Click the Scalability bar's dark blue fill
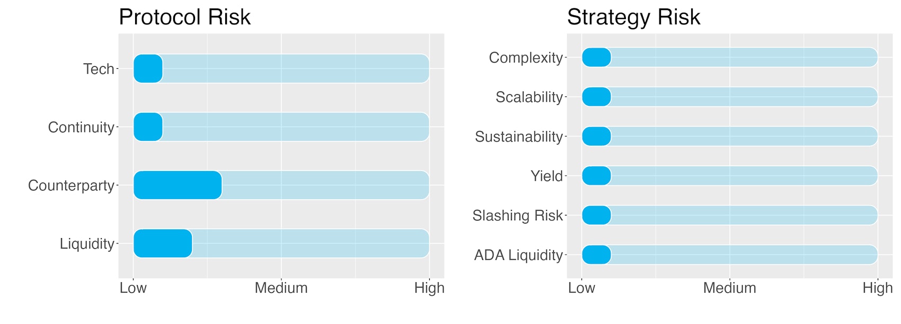The image size is (901, 324). click(x=596, y=97)
